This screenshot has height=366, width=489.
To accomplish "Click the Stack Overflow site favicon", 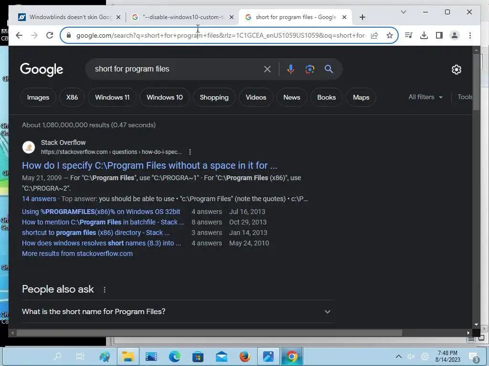I will 29,147.
